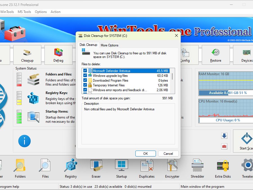Click the Startup Items green level indicator

click(19, 117)
